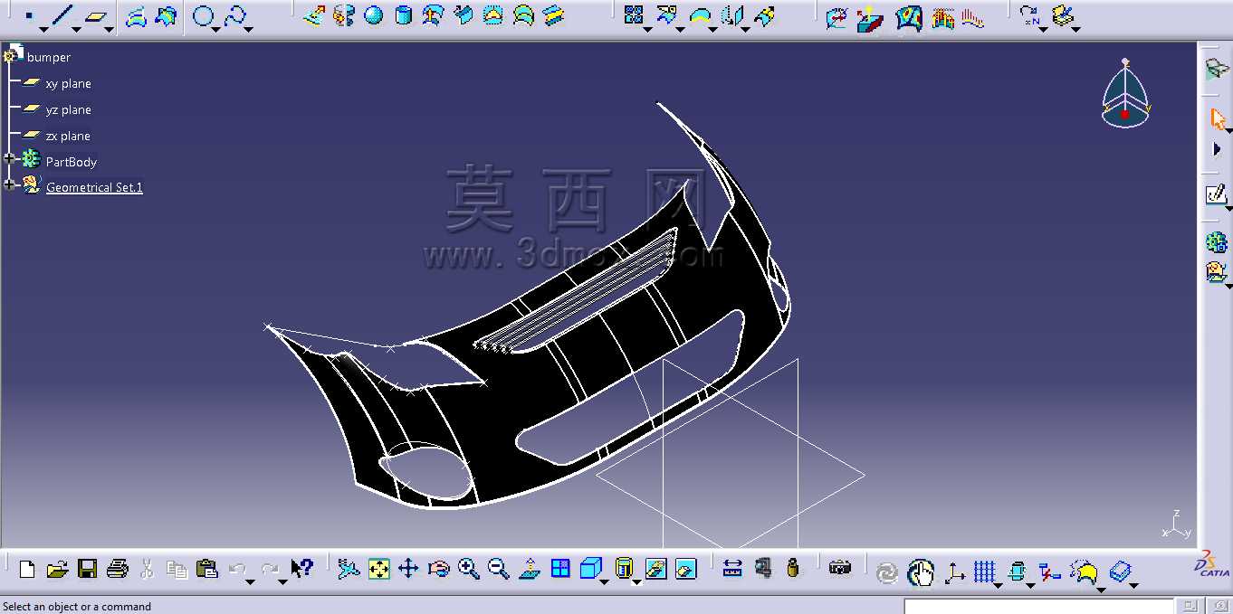This screenshot has height=614, width=1233.
Task: Open the Porcupine Curvature Analysis tool
Action: (x=973, y=17)
